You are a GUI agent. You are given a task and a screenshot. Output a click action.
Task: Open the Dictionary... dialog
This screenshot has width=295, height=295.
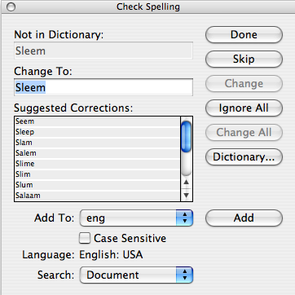[x=244, y=157]
